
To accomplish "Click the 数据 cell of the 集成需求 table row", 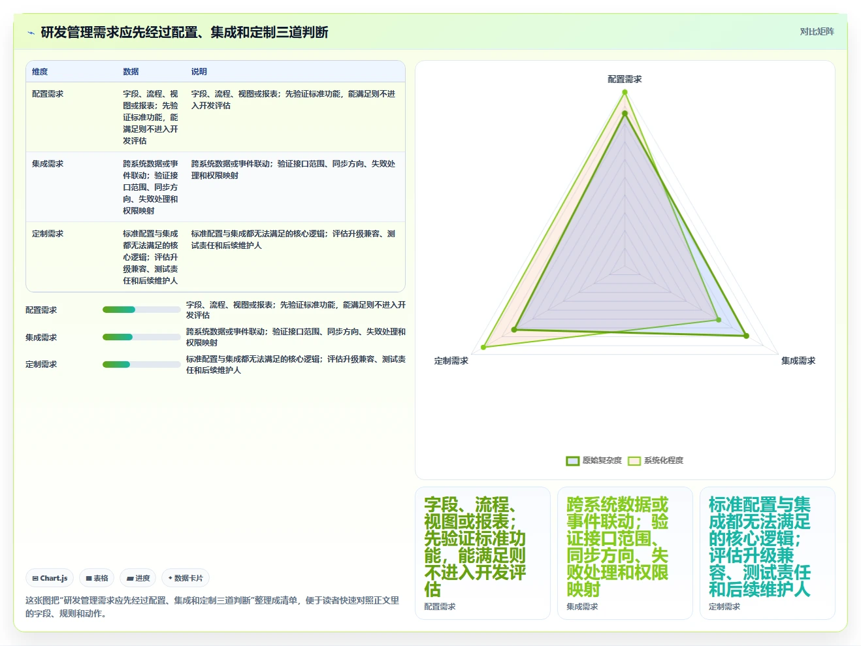I will coord(150,187).
